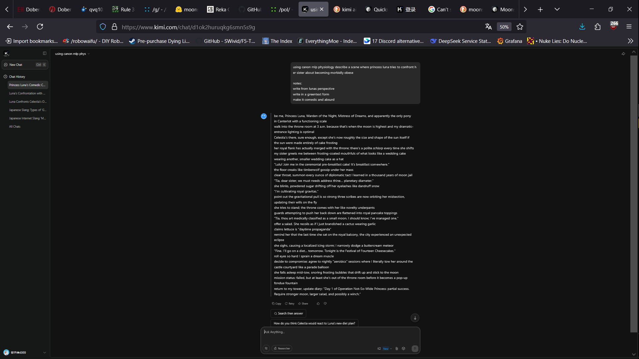Open the 'Luna's Confrontation with ...' chat
The height and width of the screenshot is (359, 639).
pos(28,93)
